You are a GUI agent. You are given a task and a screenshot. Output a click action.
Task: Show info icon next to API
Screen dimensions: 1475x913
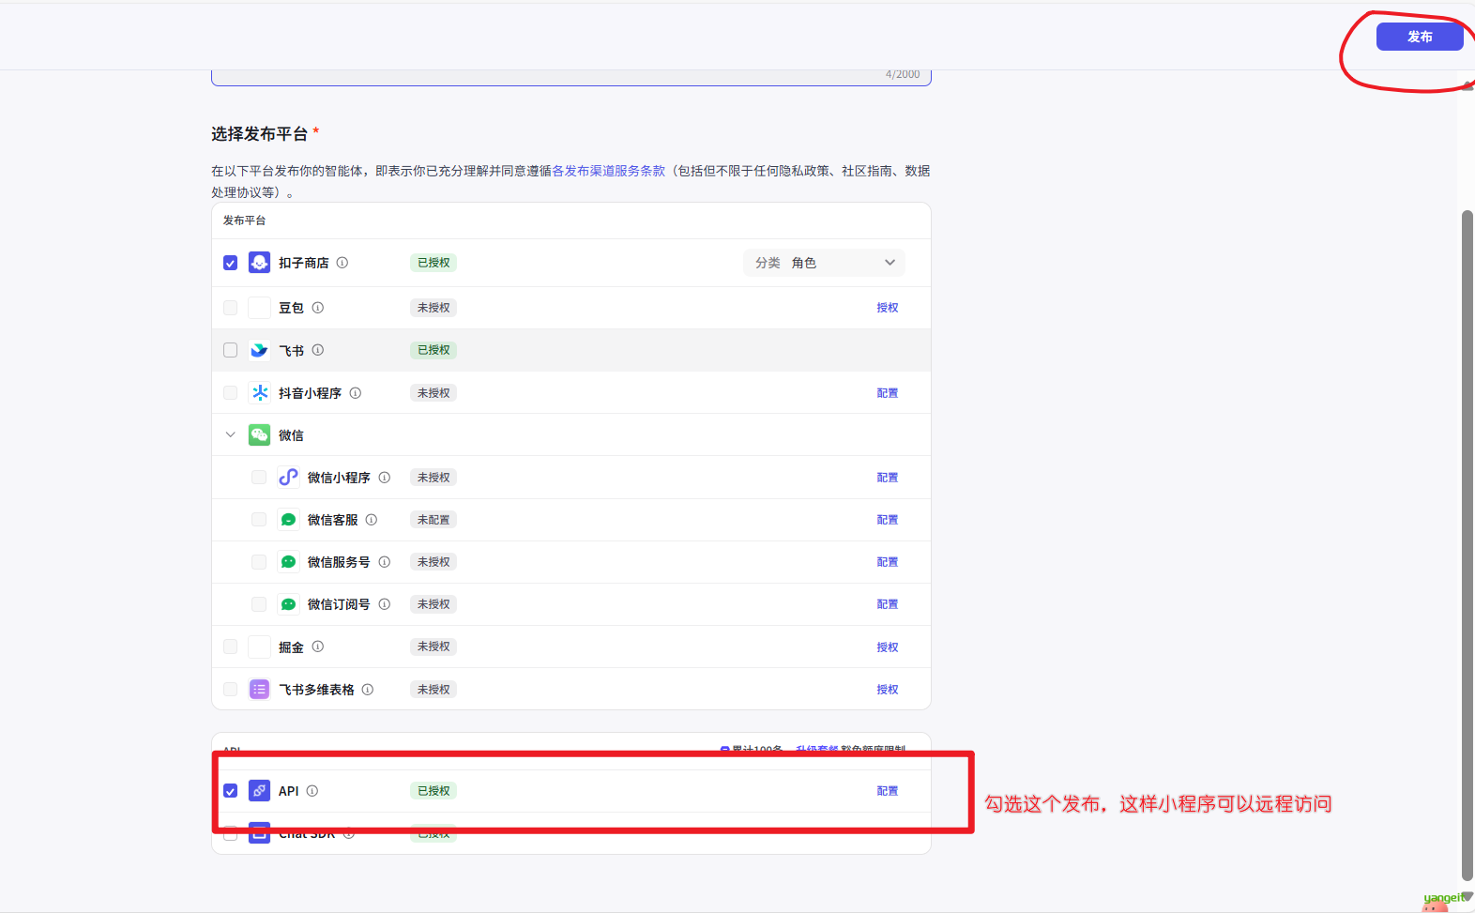312,791
